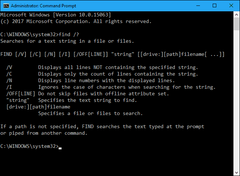Minimize the Command Prompt window
The width and height of the screenshot is (240, 176).
click(198, 6)
